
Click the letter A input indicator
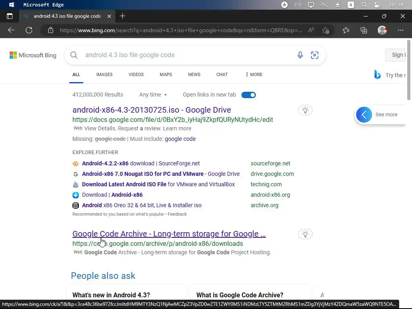point(351,5)
